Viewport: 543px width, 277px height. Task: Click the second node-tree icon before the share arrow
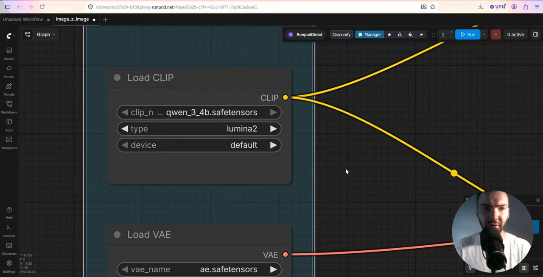(x=410, y=35)
